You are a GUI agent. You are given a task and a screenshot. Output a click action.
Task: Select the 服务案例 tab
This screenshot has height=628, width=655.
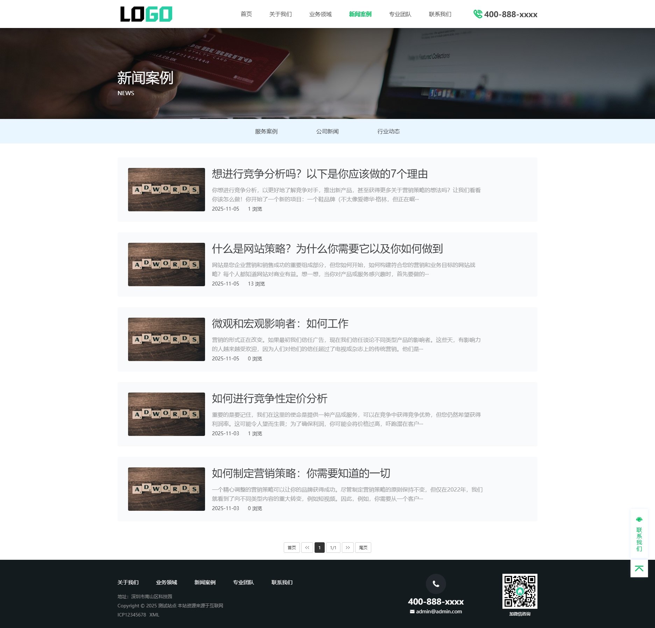266,131
